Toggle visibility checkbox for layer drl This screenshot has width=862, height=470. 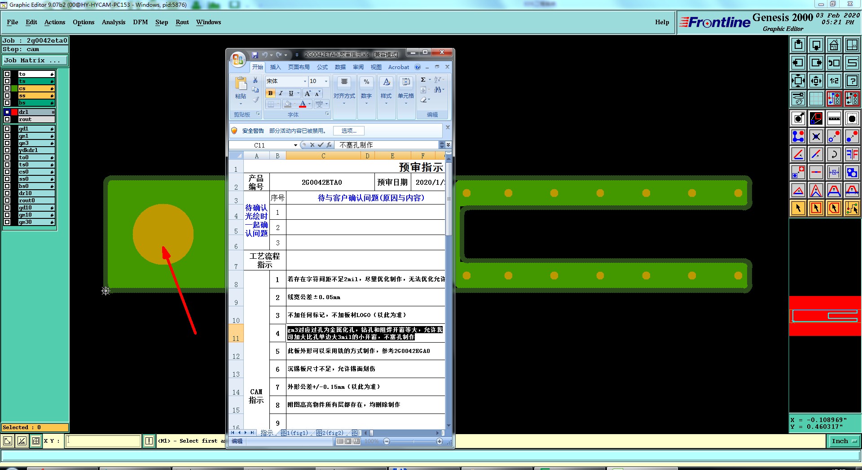(7, 112)
